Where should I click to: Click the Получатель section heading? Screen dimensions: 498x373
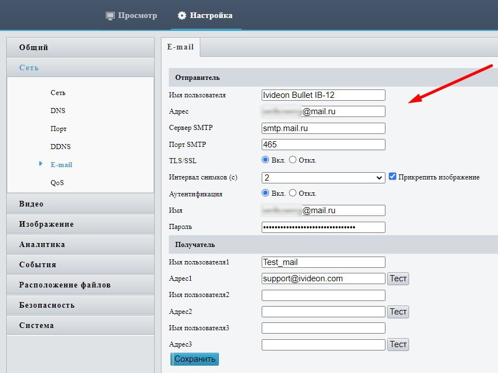[x=195, y=245]
